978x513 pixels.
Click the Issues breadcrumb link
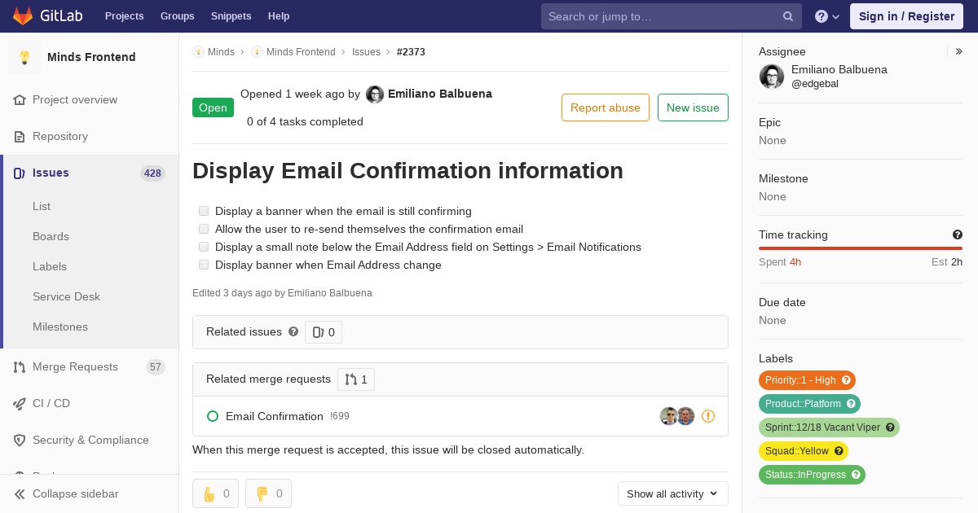(x=366, y=51)
